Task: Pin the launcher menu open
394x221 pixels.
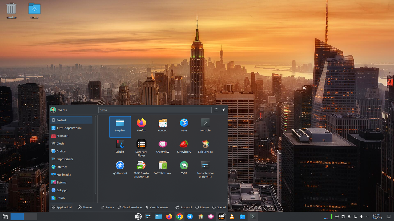Action: pyautogui.click(x=223, y=110)
